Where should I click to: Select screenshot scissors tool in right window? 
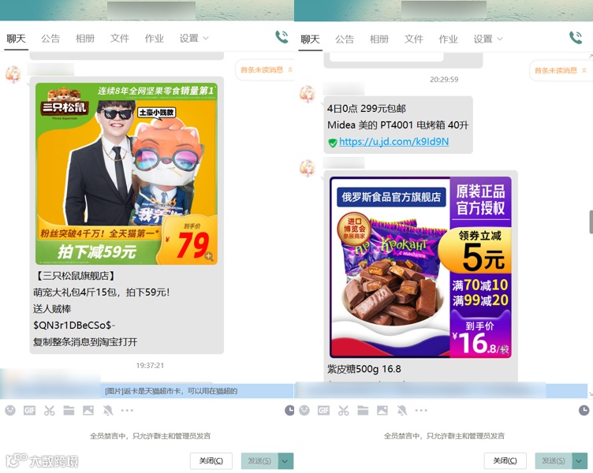tap(343, 410)
